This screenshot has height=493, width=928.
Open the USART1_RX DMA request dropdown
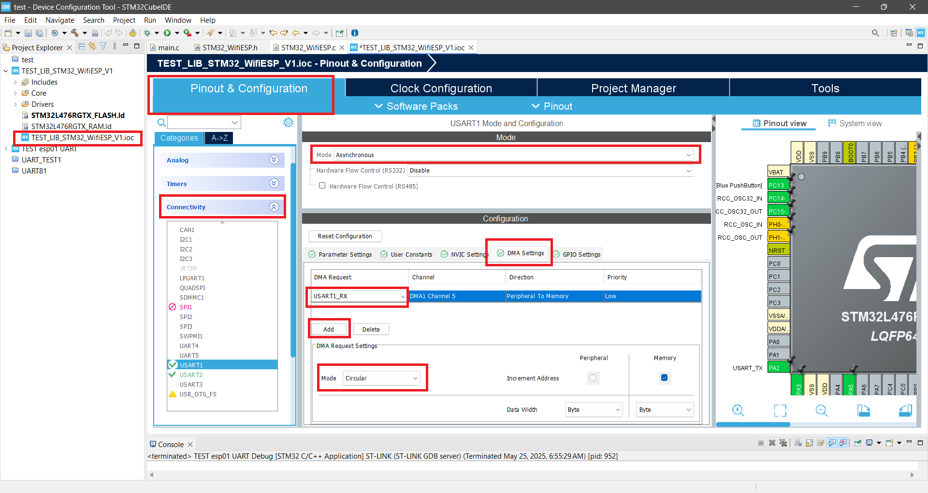pos(359,296)
